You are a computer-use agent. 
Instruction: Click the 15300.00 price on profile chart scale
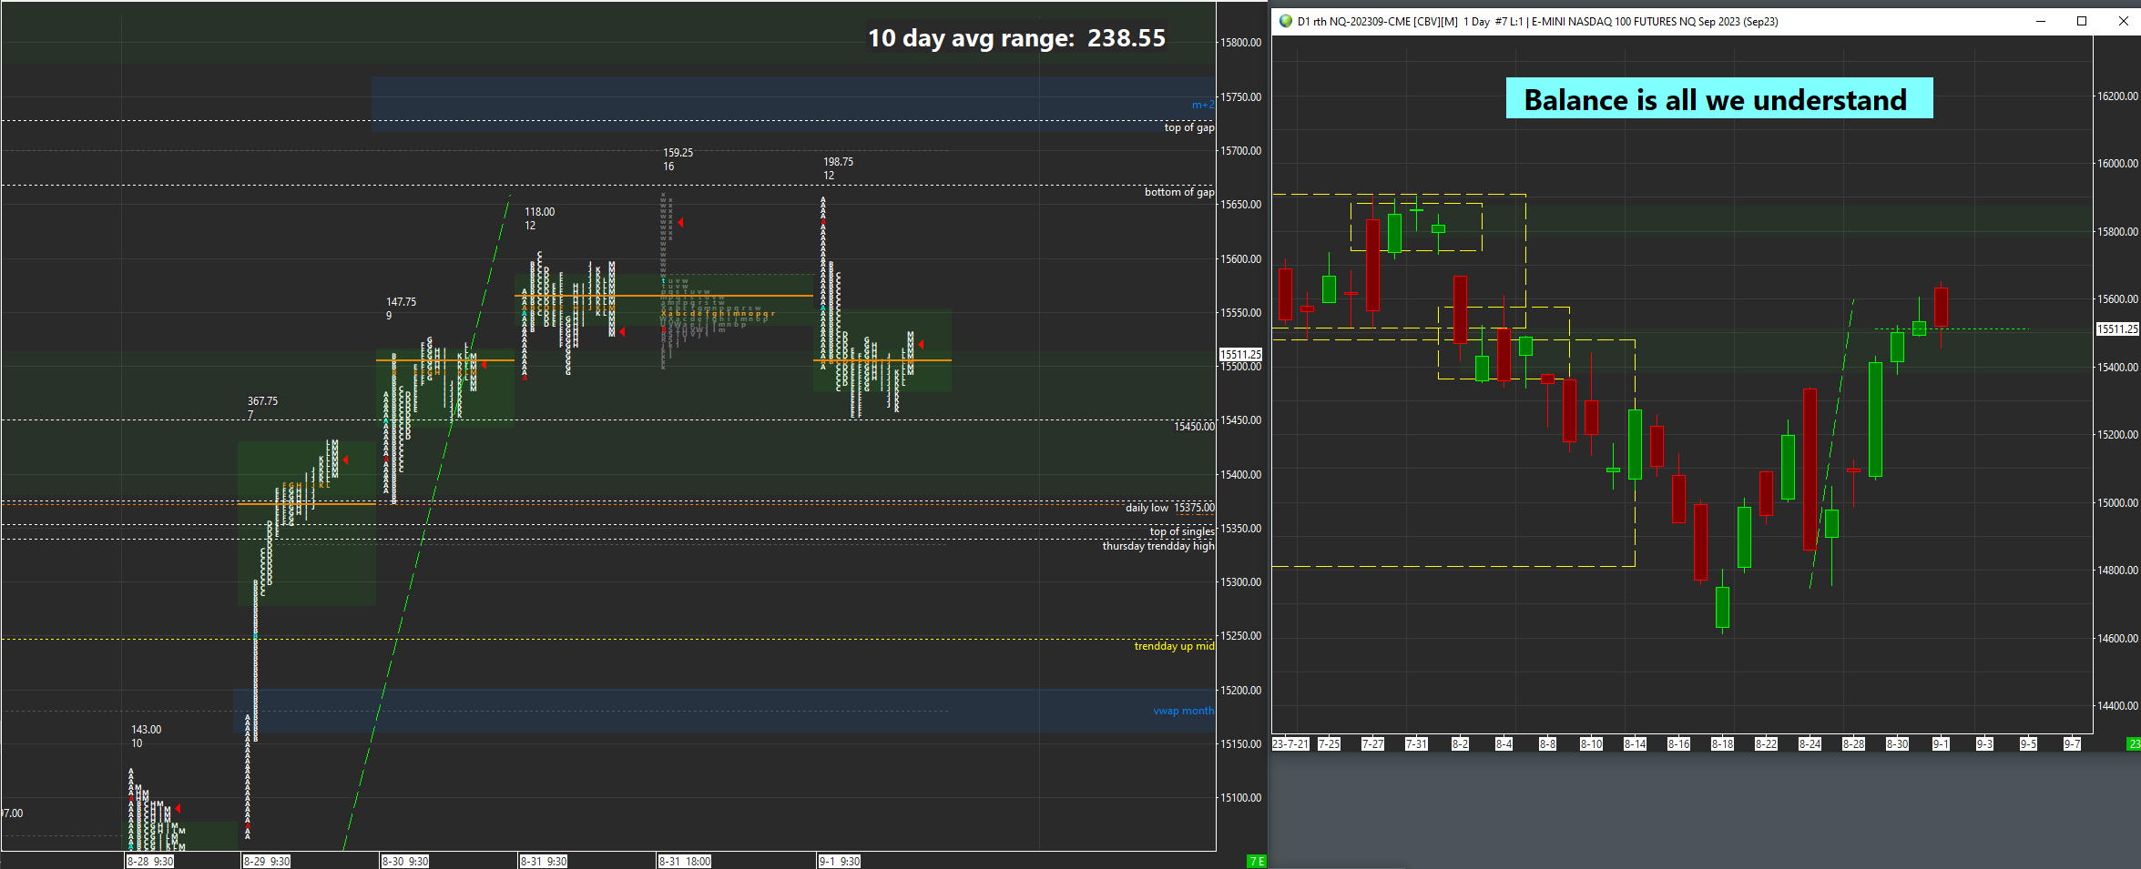pyautogui.click(x=1241, y=582)
